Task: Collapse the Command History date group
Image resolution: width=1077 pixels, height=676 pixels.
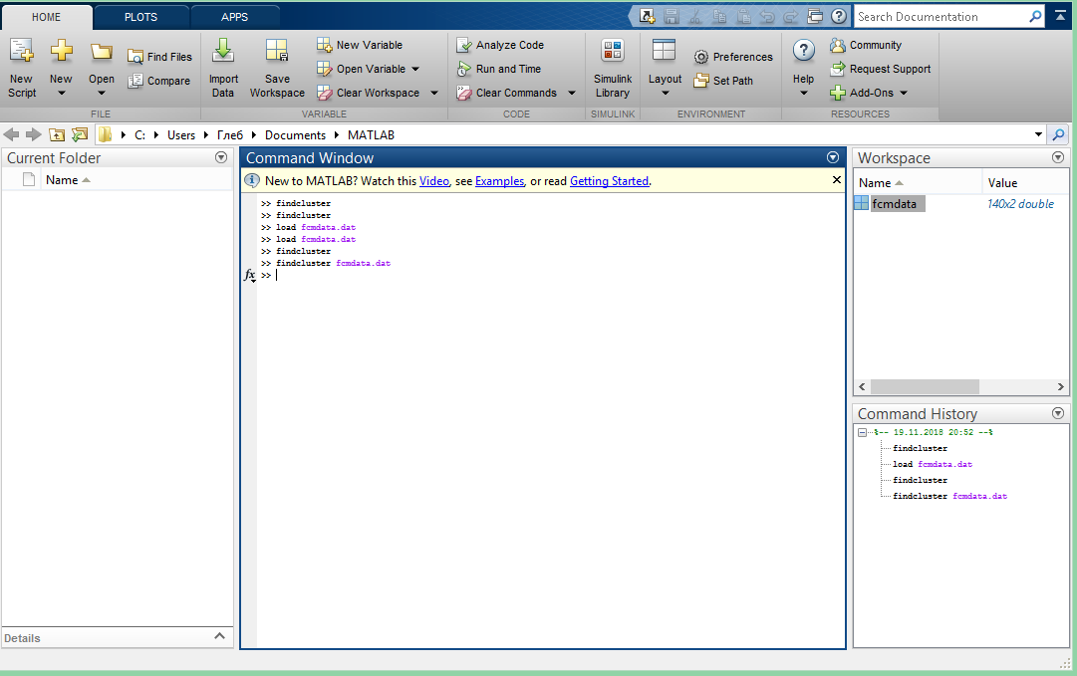Action: click(x=863, y=432)
